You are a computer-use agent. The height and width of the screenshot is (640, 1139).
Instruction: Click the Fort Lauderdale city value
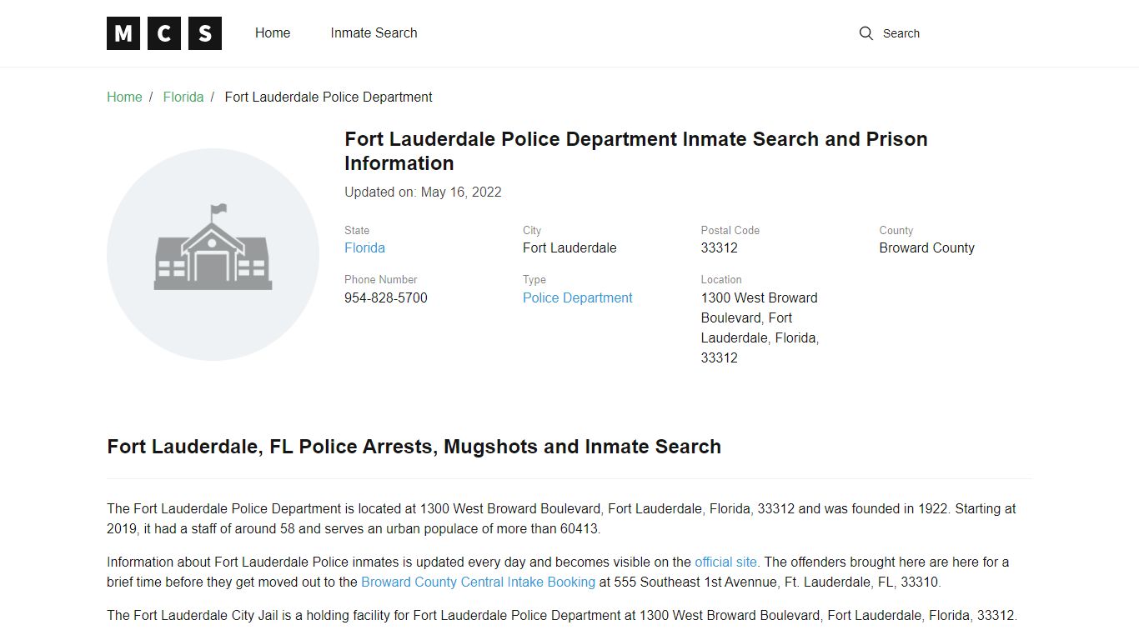coord(569,247)
